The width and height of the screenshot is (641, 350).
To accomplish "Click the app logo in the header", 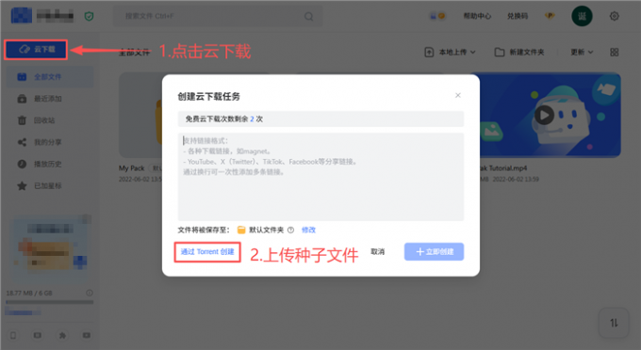I will pos(22,16).
